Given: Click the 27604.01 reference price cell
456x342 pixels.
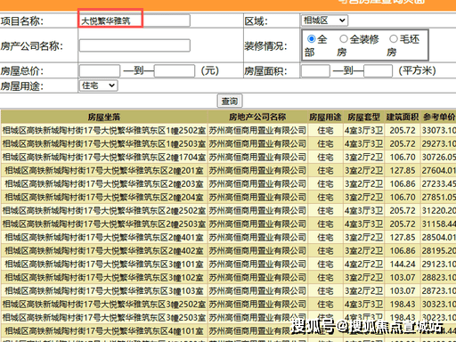Looking at the screenshot, I should 438,170.
